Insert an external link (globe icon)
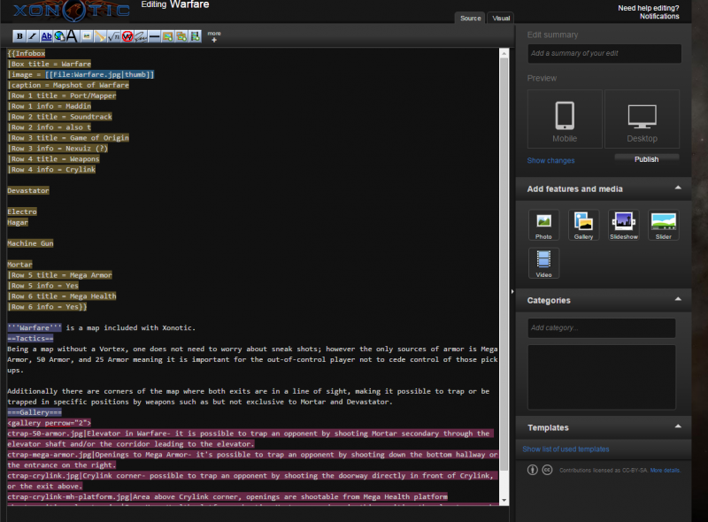 point(59,36)
